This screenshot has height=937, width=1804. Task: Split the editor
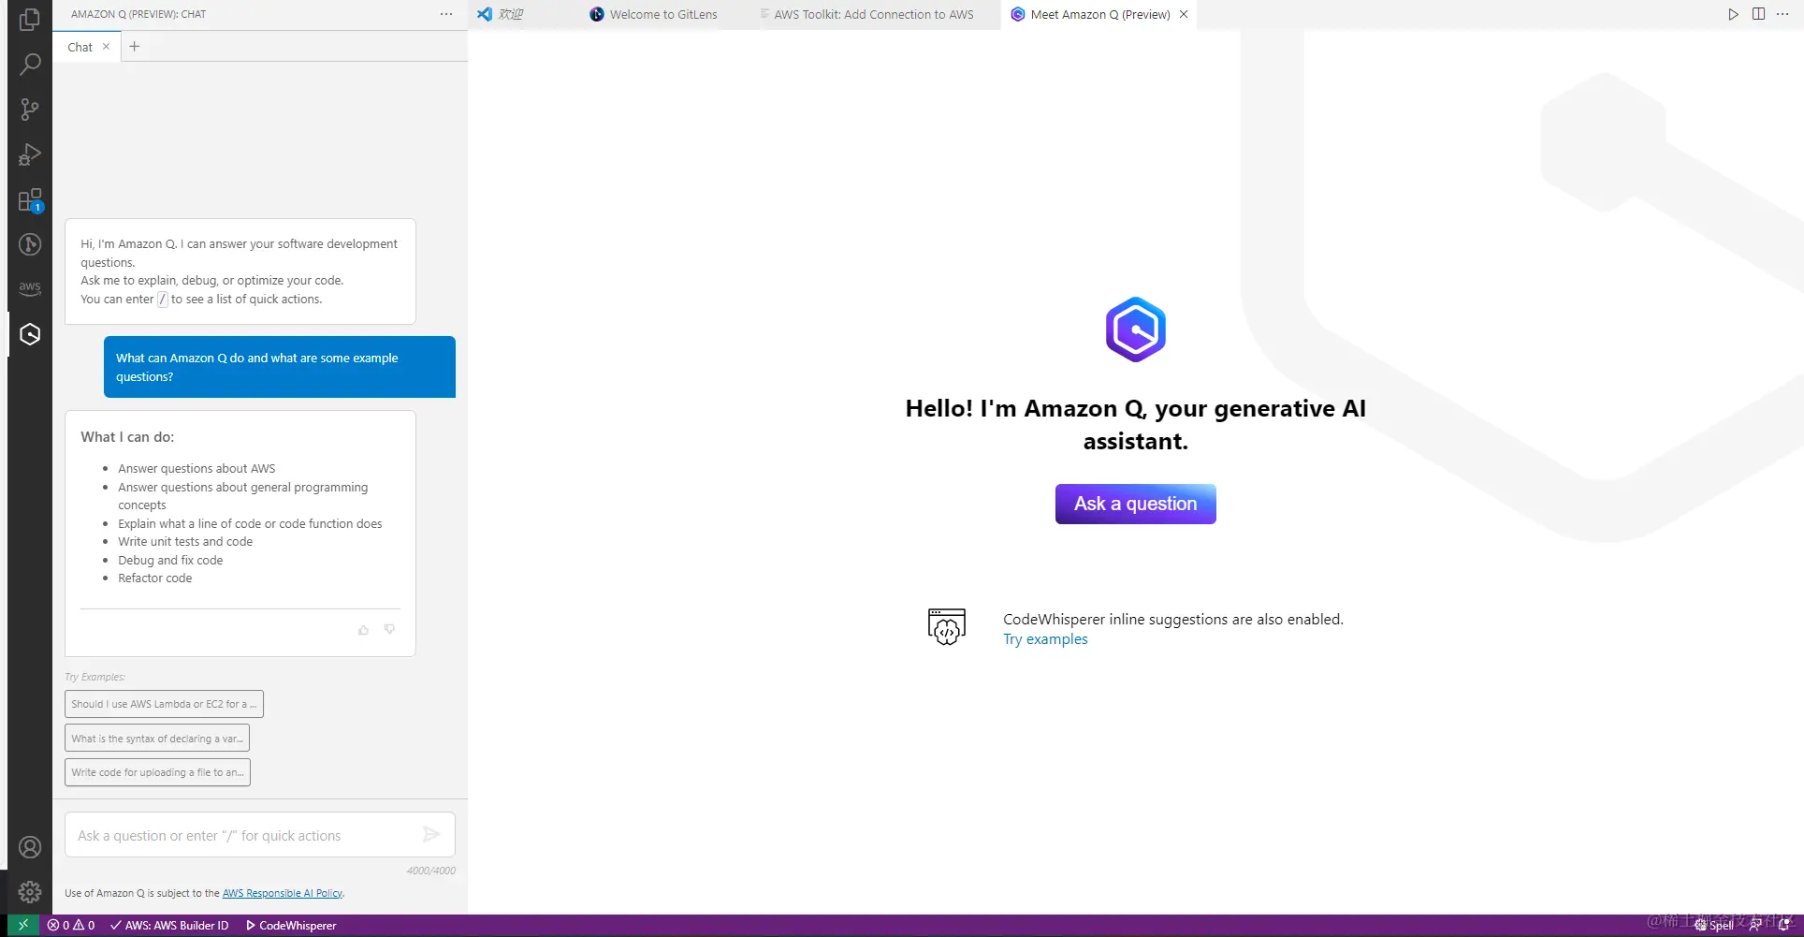point(1758,14)
